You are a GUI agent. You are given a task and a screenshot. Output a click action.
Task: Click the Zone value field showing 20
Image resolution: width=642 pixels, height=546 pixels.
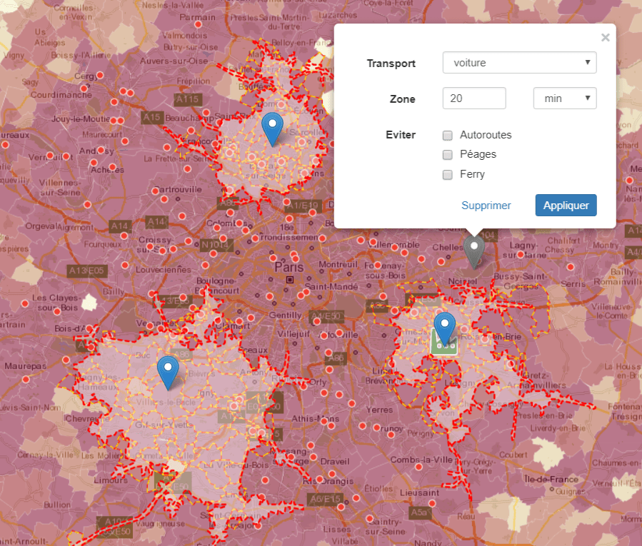coord(474,98)
